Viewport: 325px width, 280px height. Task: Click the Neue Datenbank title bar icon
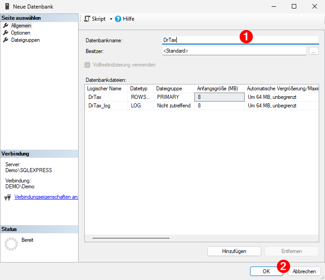7,6
